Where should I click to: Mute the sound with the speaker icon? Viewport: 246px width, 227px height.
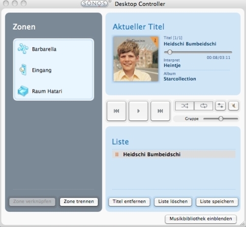coord(233,106)
